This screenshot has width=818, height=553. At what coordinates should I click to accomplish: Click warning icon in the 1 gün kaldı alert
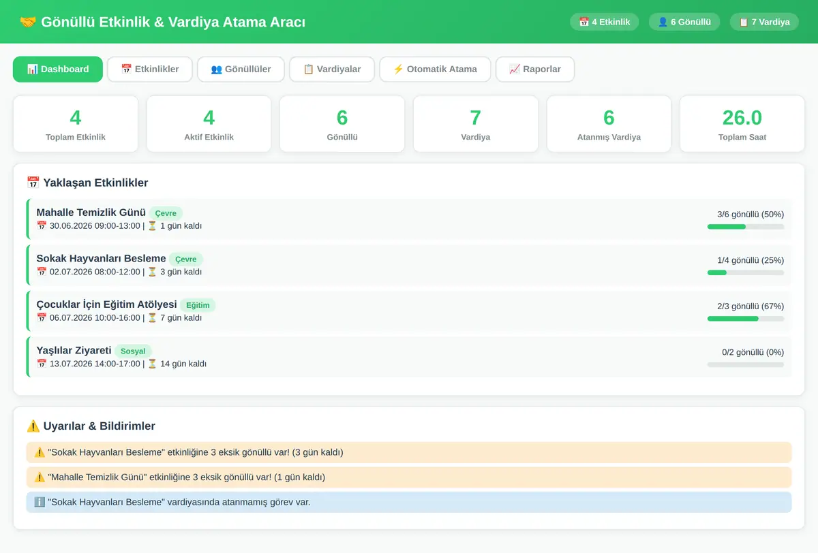pos(40,477)
